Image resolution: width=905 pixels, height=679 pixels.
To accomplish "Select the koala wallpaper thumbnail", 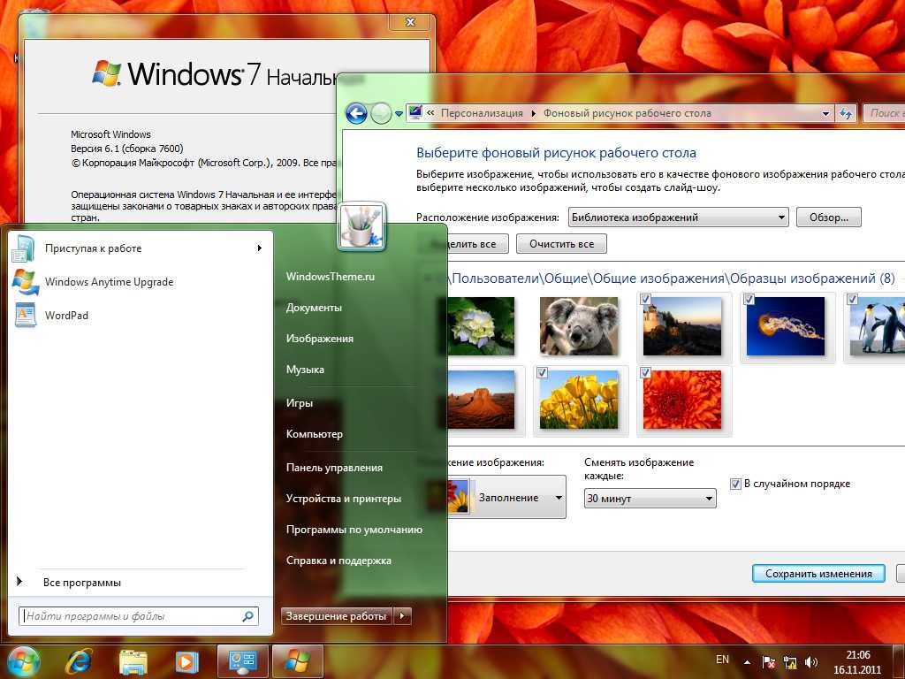I will point(578,325).
